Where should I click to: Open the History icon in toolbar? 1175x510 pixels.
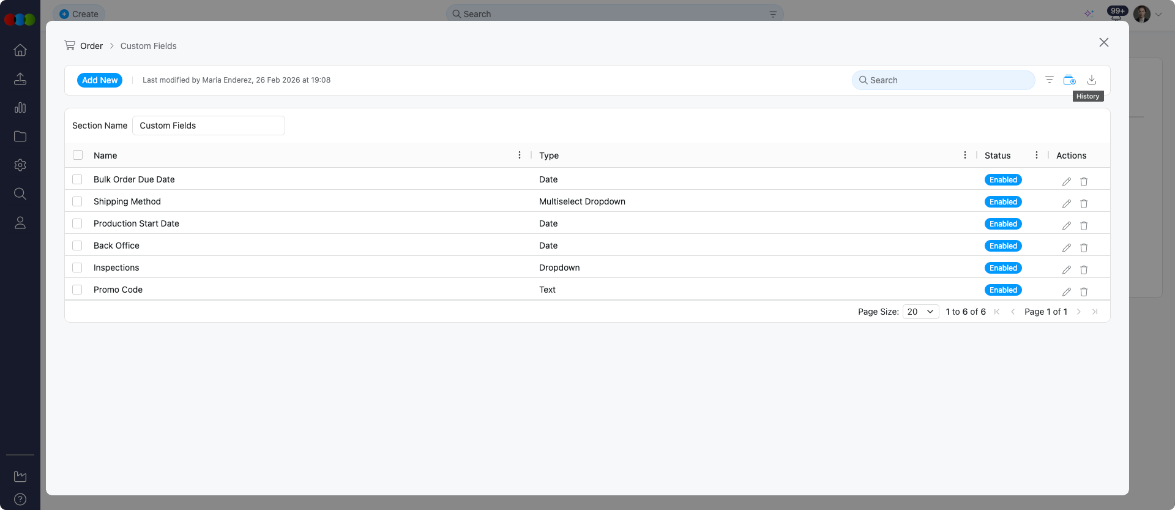tap(1069, 80)
